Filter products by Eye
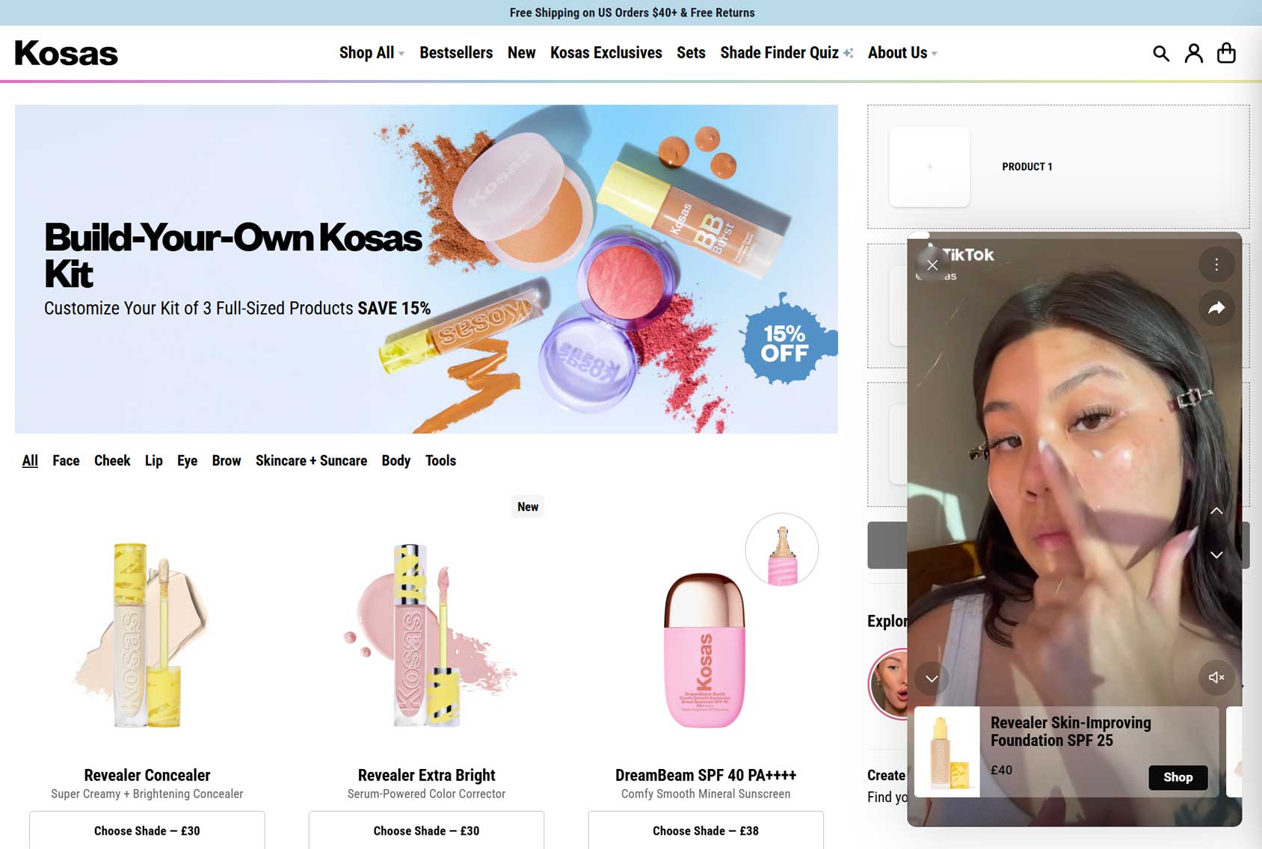Screen dimensions: 1262x849 pyautogui.click(x=187, y=460)
